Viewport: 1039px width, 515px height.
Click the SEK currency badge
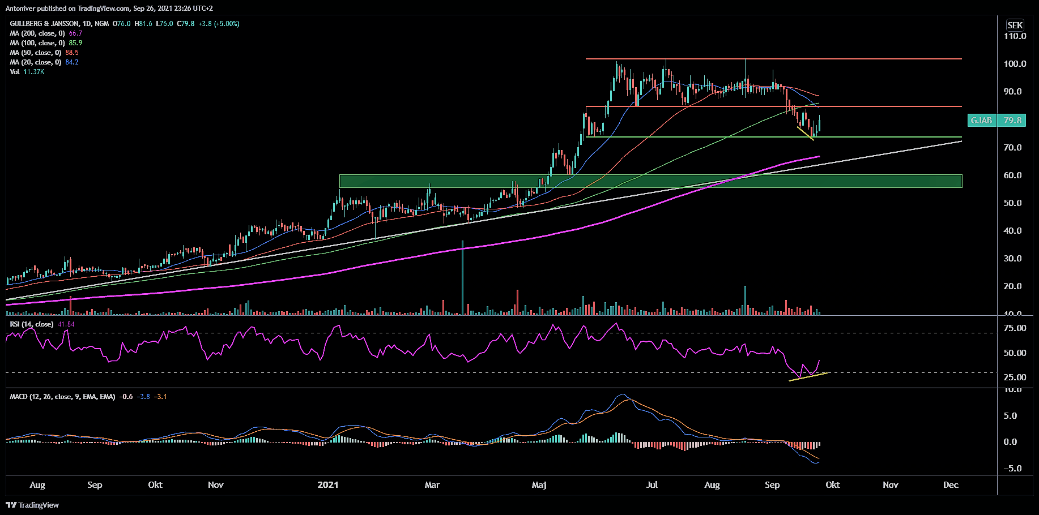(1015, 25)
